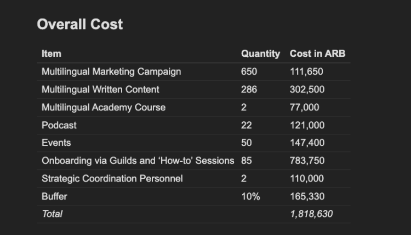
Task: Select the Multilingual Marketing Campaign cell
Action: point(111,72)
